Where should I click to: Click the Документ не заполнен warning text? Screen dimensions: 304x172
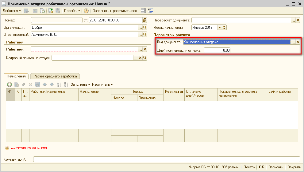tap(29, 148)
